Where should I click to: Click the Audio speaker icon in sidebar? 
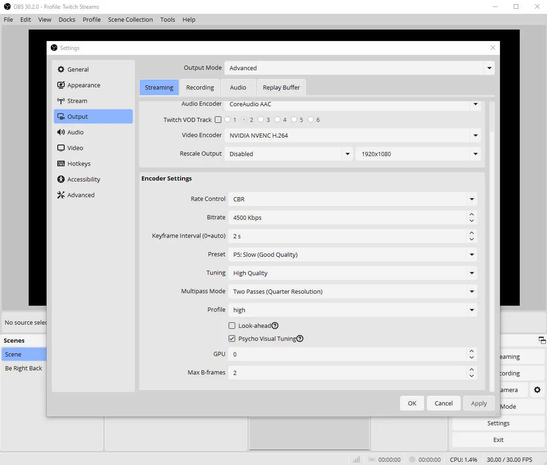(61, 132)
